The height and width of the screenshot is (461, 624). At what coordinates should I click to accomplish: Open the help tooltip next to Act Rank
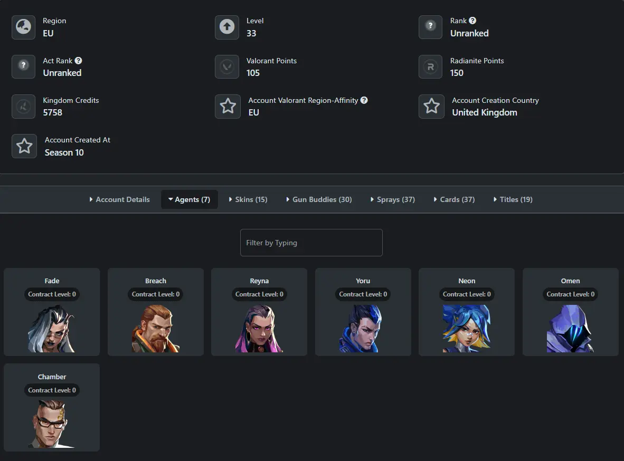click(x=79, y=61)
